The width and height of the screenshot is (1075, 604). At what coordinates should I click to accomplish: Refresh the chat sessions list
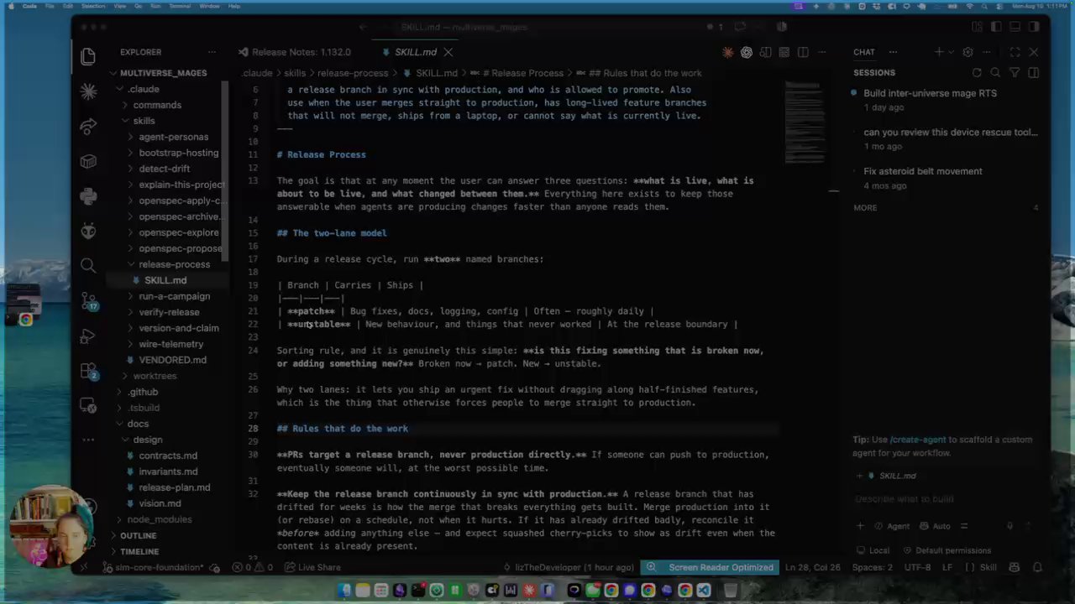point(977,73)
